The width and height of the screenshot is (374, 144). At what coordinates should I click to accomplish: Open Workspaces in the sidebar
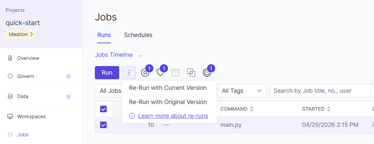[x=31, y=117]
